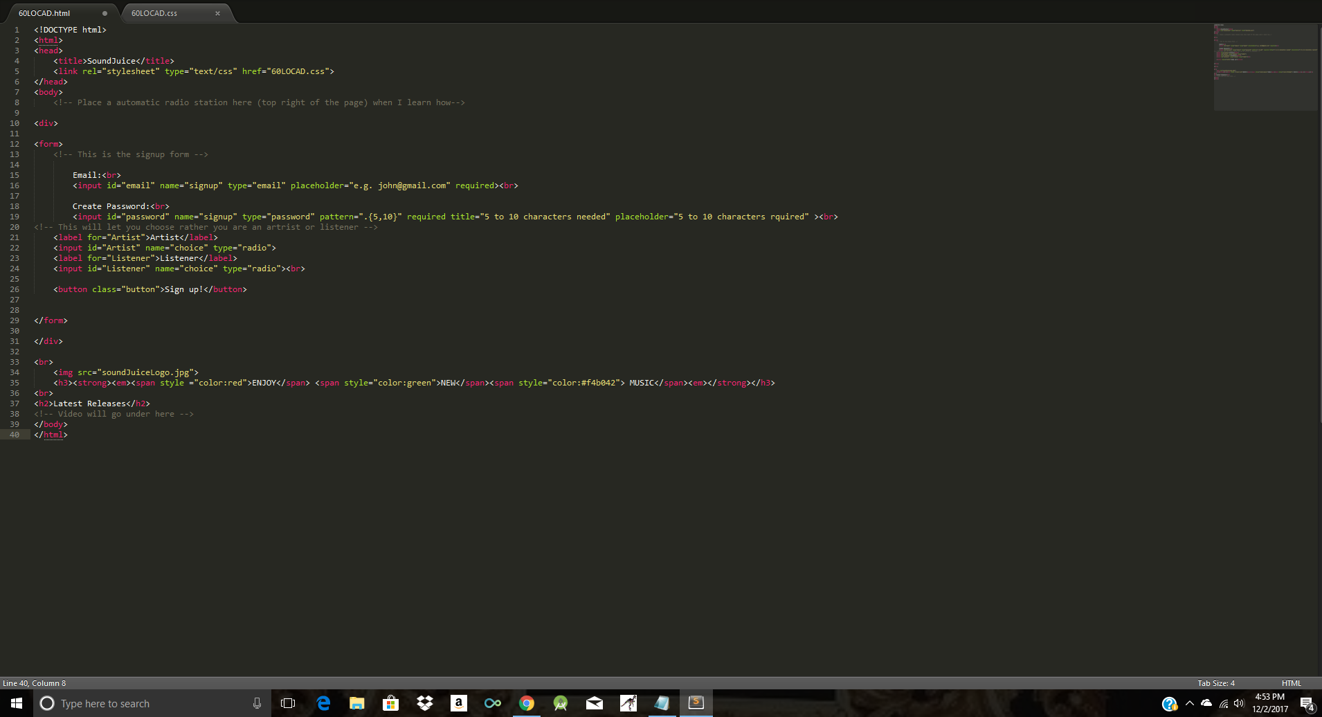Open the Tab Size: 4 menu
Screen dimensions: 1322x717
pos(1216,682)
